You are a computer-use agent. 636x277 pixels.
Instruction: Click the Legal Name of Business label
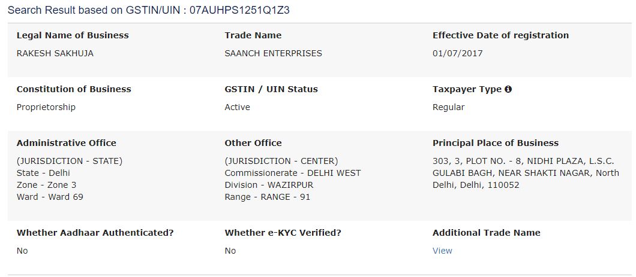pyautogui.click(x=73, y=35)
